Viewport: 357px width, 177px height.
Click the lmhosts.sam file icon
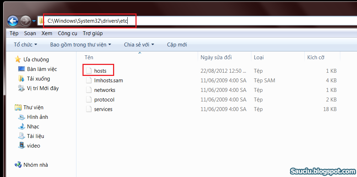point(88,81)
